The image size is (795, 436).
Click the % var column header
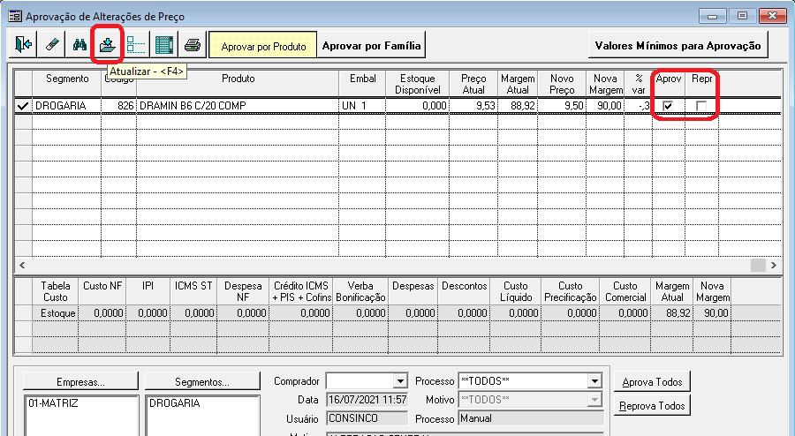coord(639,84)
